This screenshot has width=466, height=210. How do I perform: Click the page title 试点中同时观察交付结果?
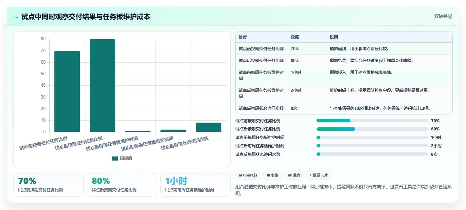[86, 17]
